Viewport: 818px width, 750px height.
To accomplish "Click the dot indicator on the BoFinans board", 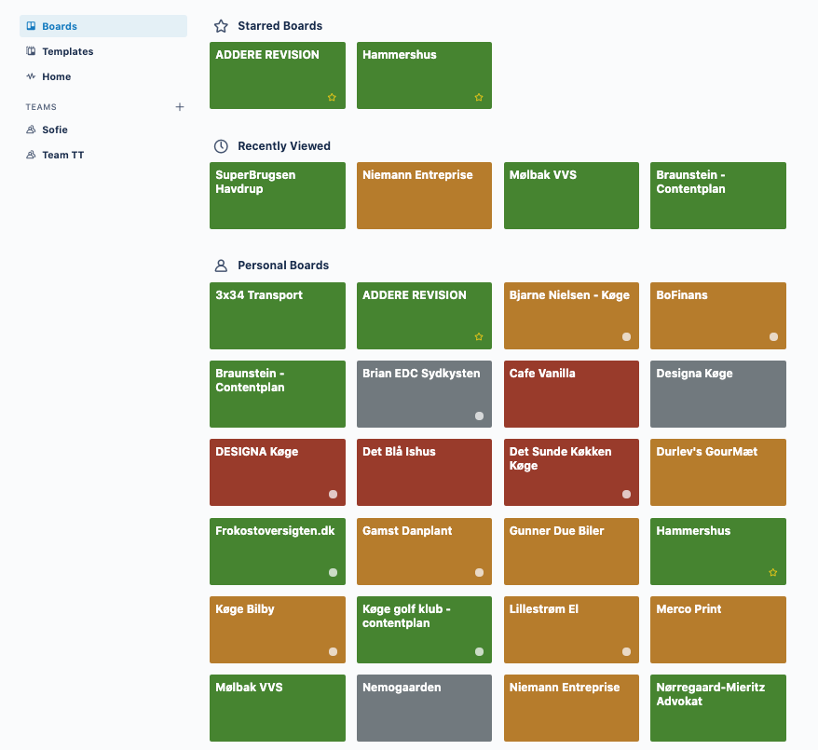I will point(773,337).
